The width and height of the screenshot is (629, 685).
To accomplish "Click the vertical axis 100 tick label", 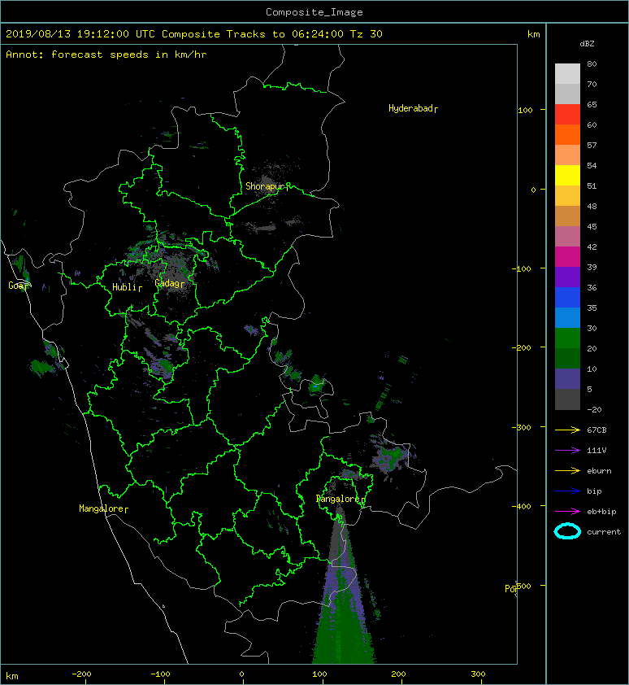I will point(525,110).
